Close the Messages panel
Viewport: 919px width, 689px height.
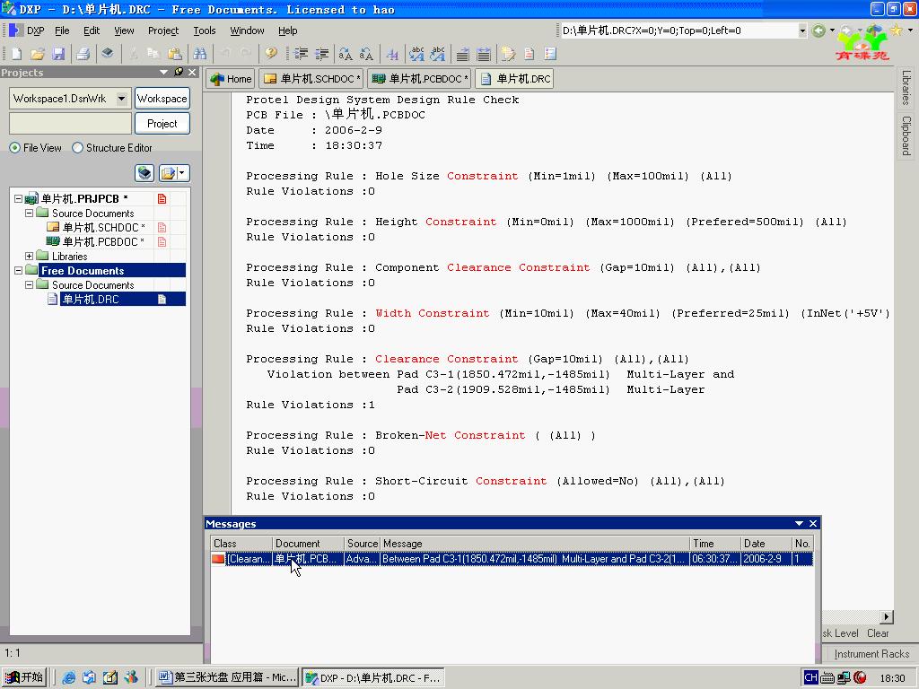tap(813, 523)
